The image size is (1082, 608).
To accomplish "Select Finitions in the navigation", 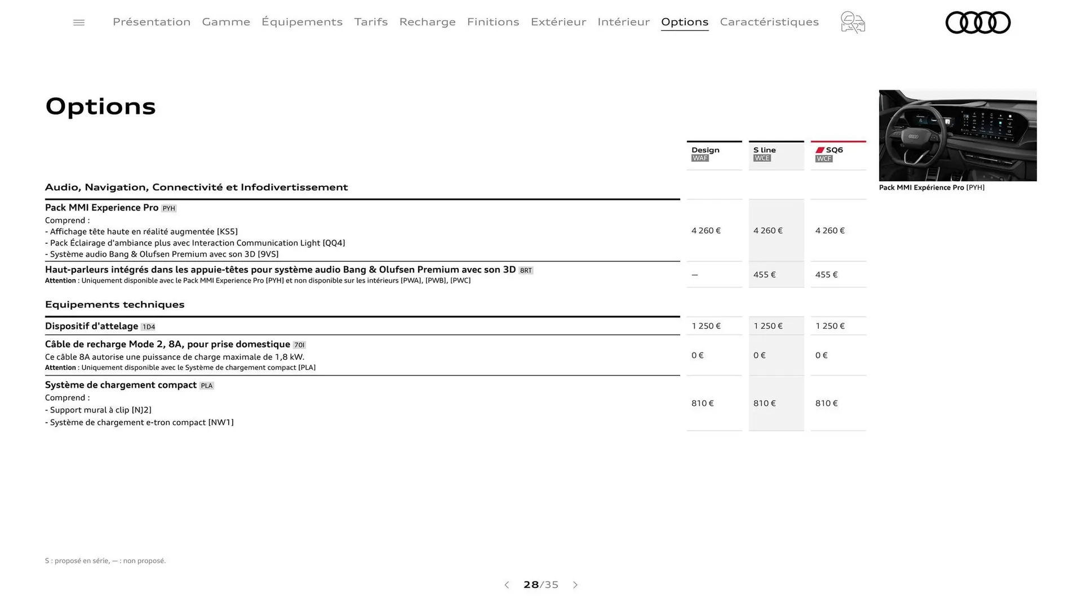I will pos(493,22).
